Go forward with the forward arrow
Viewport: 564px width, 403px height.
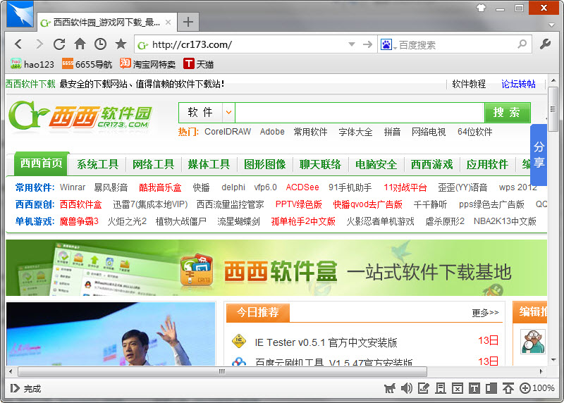pos(39,44)
